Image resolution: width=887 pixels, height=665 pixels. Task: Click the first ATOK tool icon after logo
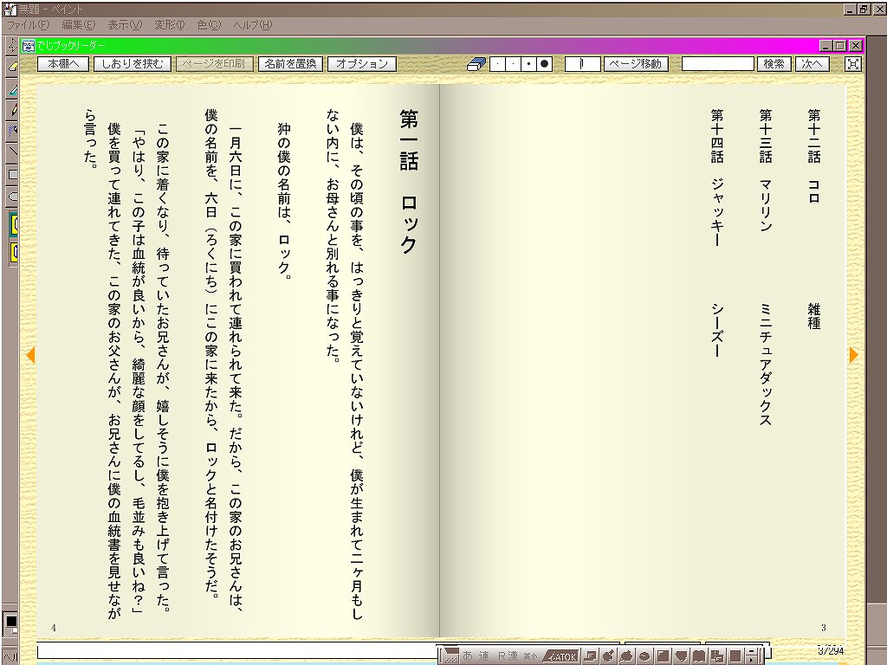click(590, 656)
